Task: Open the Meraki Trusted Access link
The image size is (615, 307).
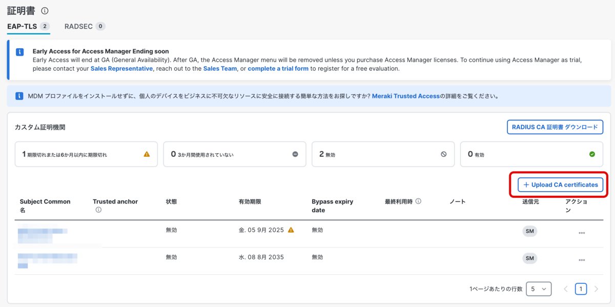Action: tap(406, 96)
